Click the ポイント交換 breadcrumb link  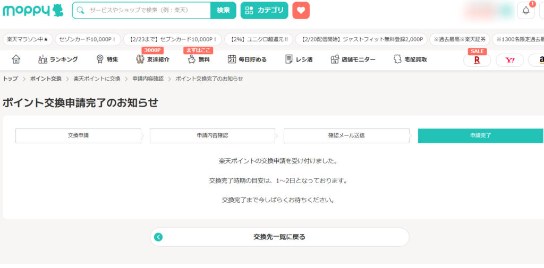(46, 79)
